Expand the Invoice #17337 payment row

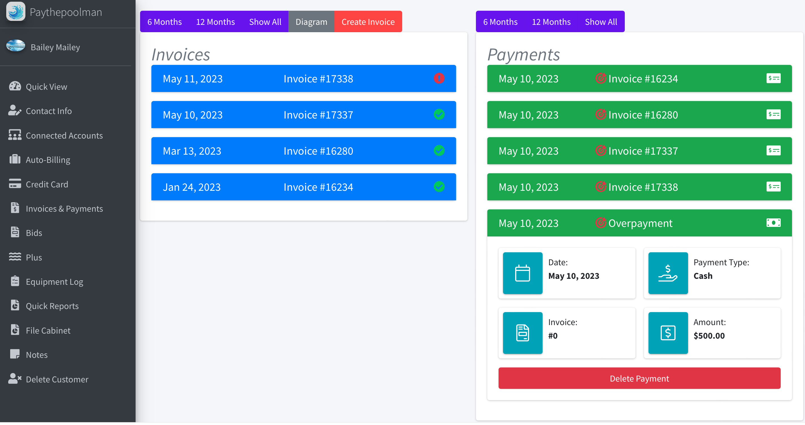(639, 151)
